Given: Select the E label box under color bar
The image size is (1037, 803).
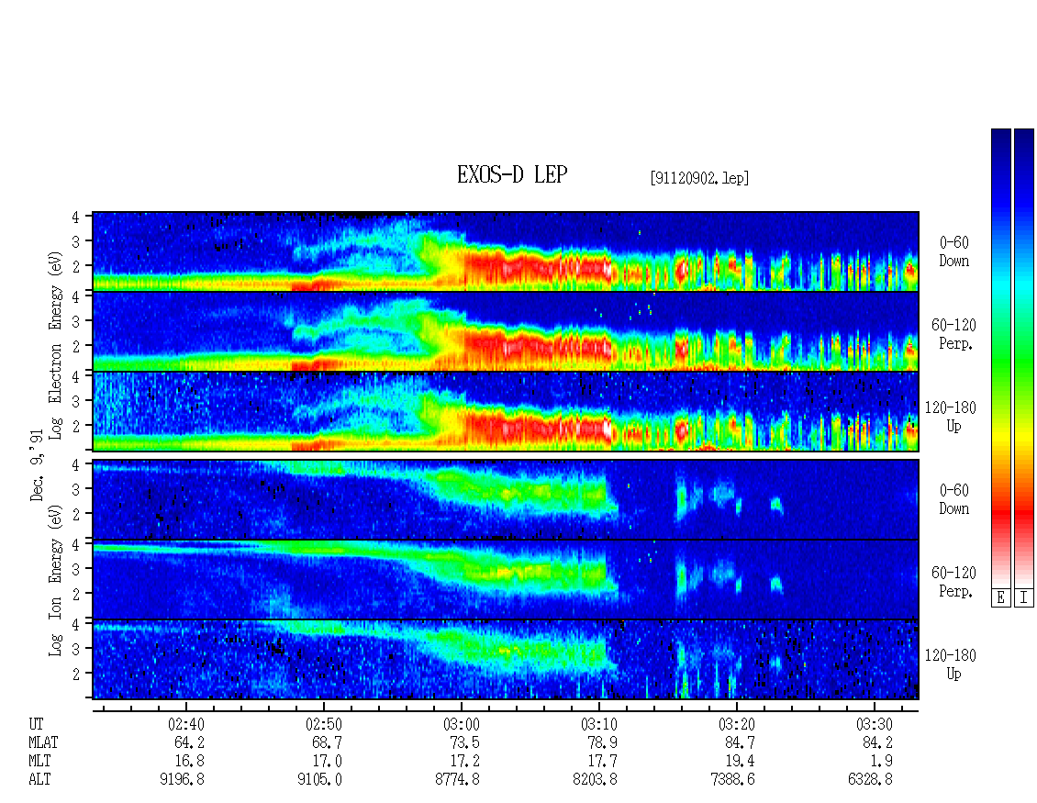Looking at the screenshot, I should pyautogui.click(x=1000, y=598).
